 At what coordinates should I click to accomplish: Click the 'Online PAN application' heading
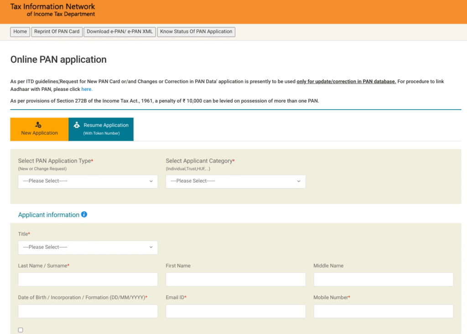pos(58,60)
